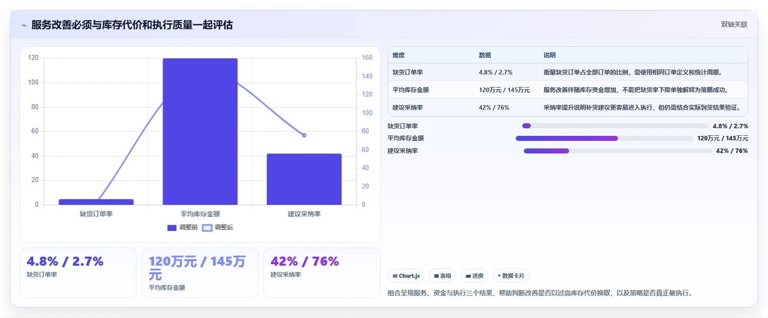768x318 pixels.
Task: Click description starting 采纳率提升说明补货建议
Action: coord(641,108)
